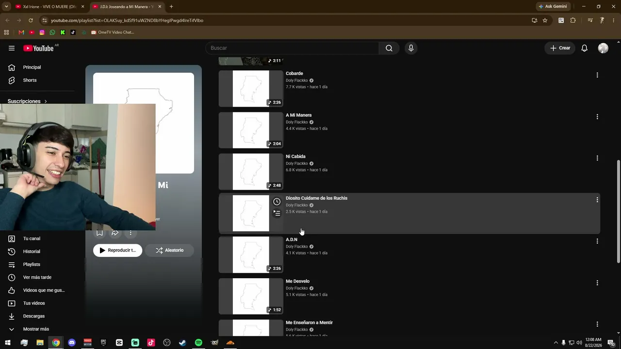The height and width of the screenshot is (349, 621).
Task: Open options menu for A Mi Manera
Action: pos(597,117)
